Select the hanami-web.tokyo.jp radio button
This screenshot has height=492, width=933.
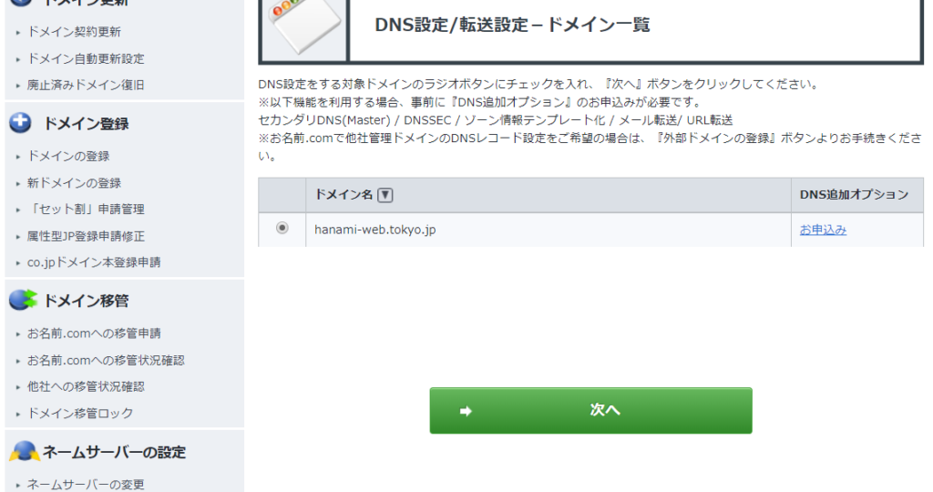point(282,228)
